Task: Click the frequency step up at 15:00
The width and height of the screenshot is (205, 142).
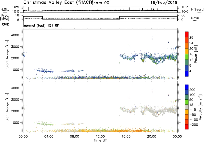Action: pos(120,18)
